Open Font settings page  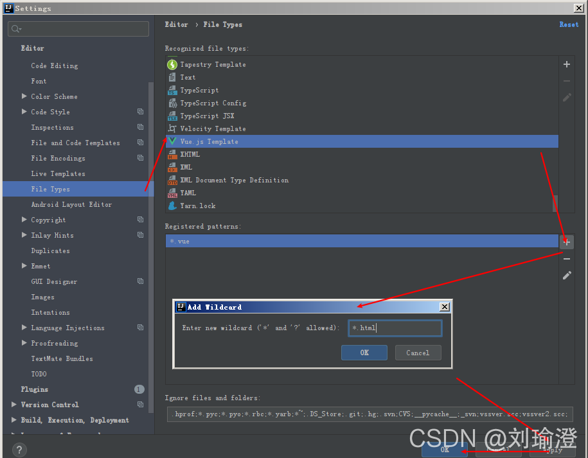[39, 81]
